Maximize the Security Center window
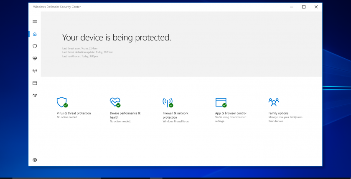 point(304,7)
